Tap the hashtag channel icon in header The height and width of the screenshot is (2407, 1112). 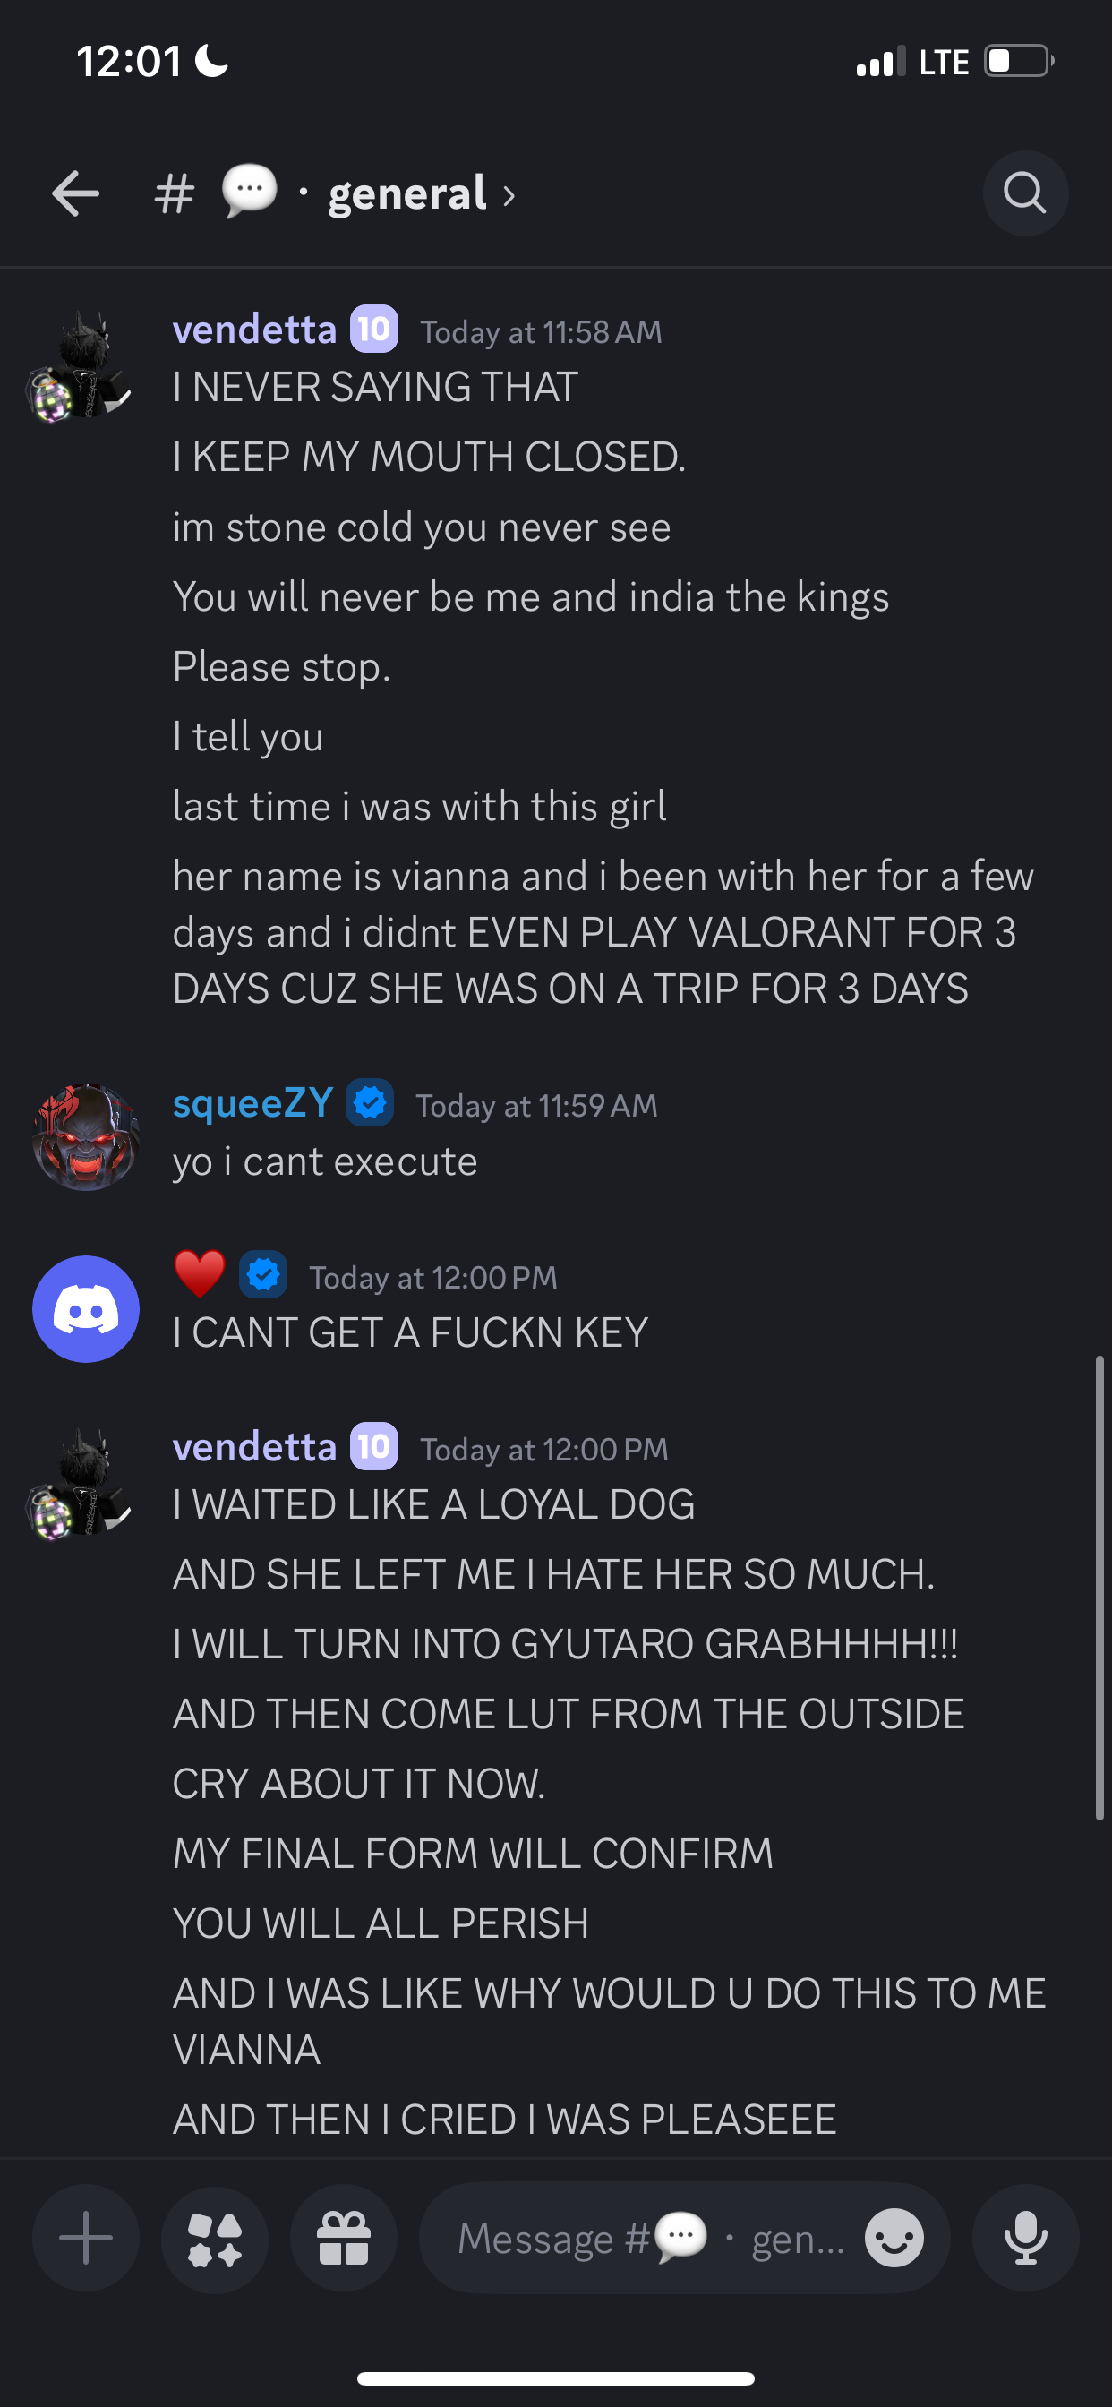[x=174, y=194]
